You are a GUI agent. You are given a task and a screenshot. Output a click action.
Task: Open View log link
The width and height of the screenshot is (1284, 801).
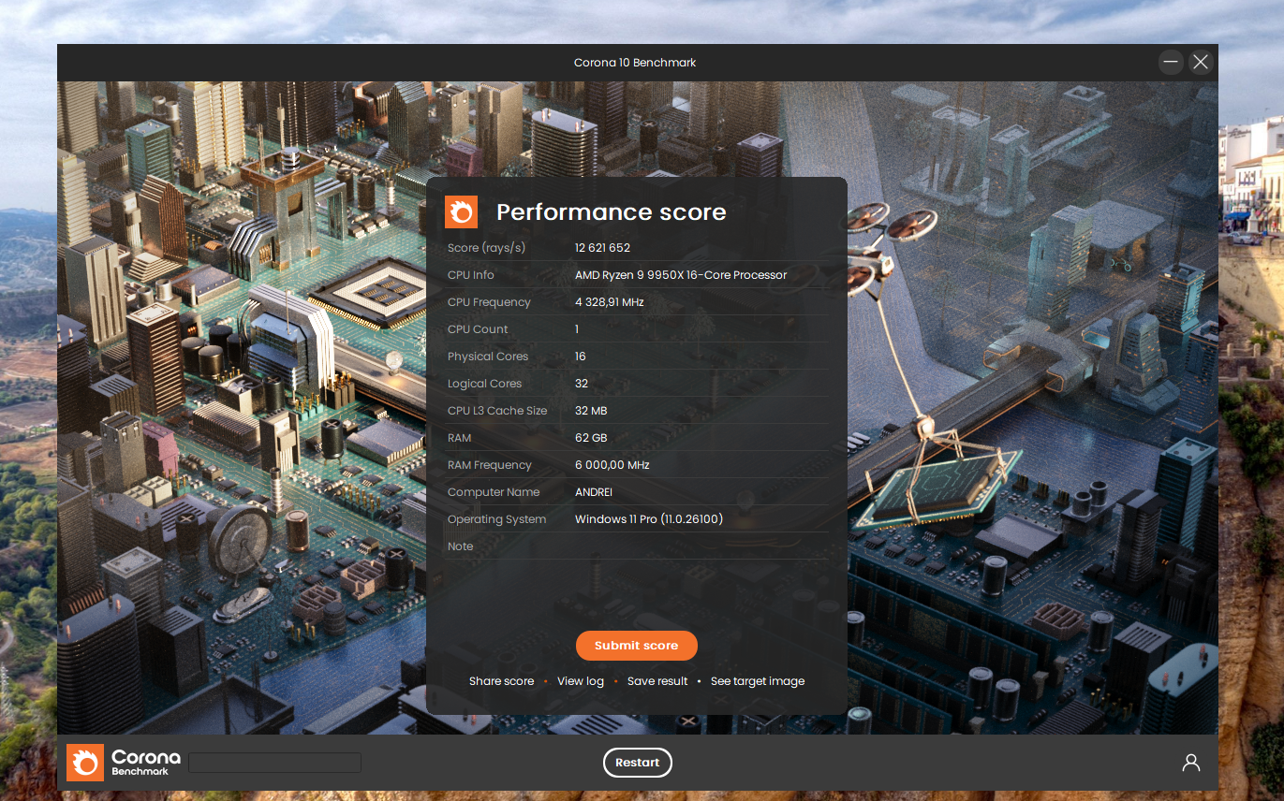click(x=581, y=681)
